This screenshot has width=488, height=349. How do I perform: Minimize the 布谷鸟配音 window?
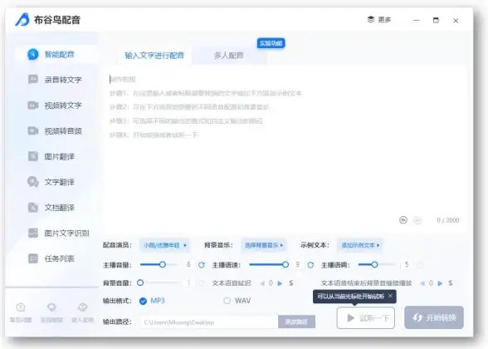[x=417, y=21]
